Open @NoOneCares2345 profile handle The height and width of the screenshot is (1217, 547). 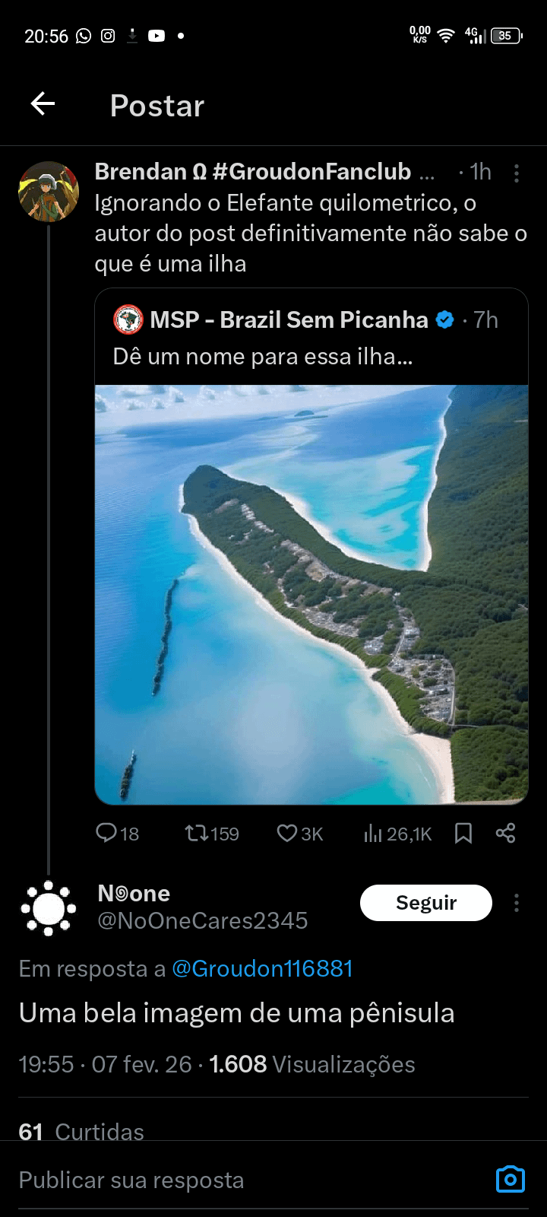click(203, 920)
